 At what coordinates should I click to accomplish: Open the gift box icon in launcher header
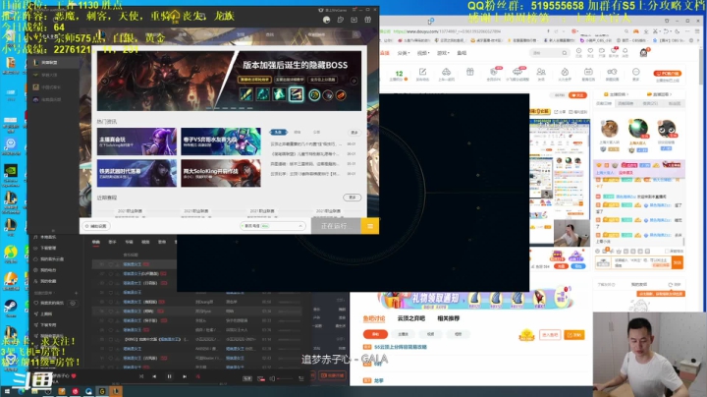368,20
